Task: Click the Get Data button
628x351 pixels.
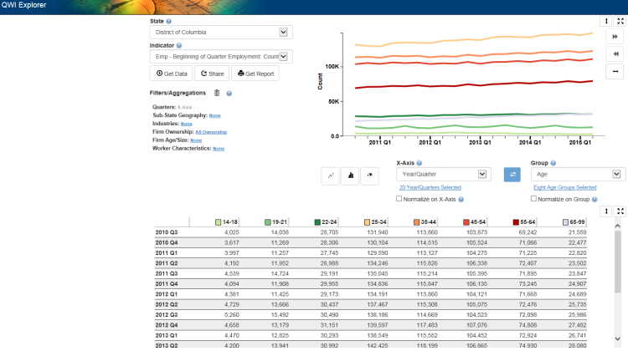Action: coord(172,74)
